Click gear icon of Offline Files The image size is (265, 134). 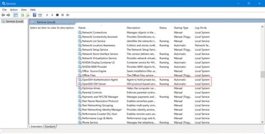(x=80, y=75)
